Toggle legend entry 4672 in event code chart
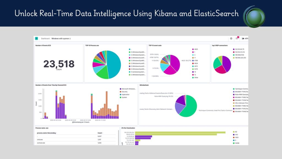Image resolution: width=282 pixels, height=159 pixels. coord(195,66)
